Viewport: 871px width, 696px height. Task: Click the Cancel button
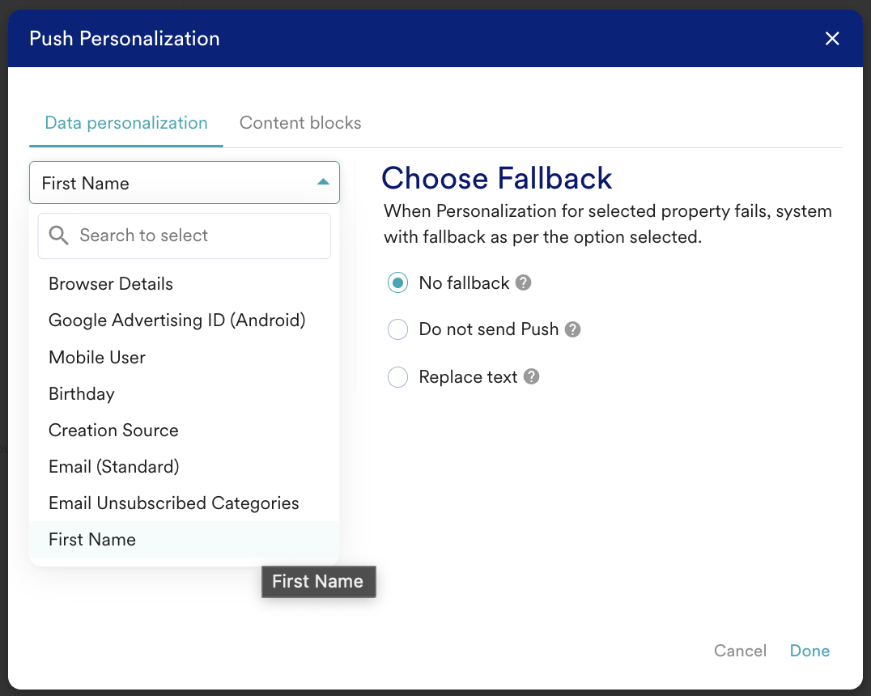pos(740,651)
